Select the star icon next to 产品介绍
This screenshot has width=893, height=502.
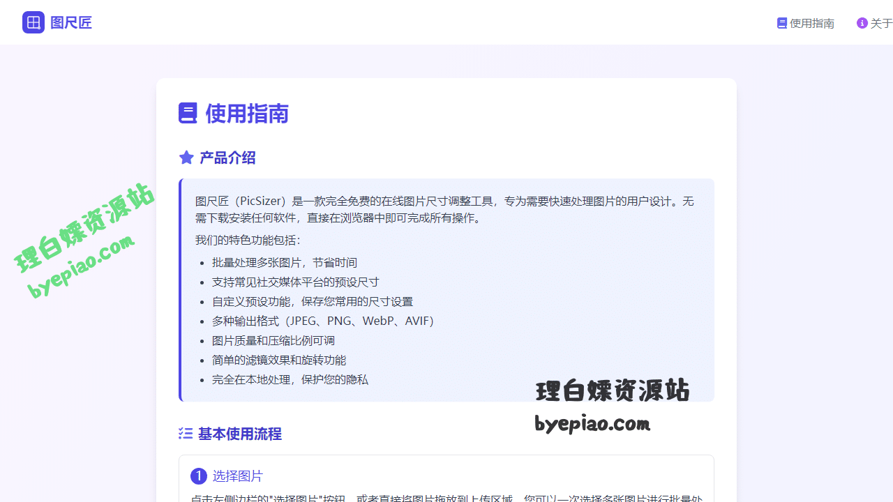tap(186, 157)
